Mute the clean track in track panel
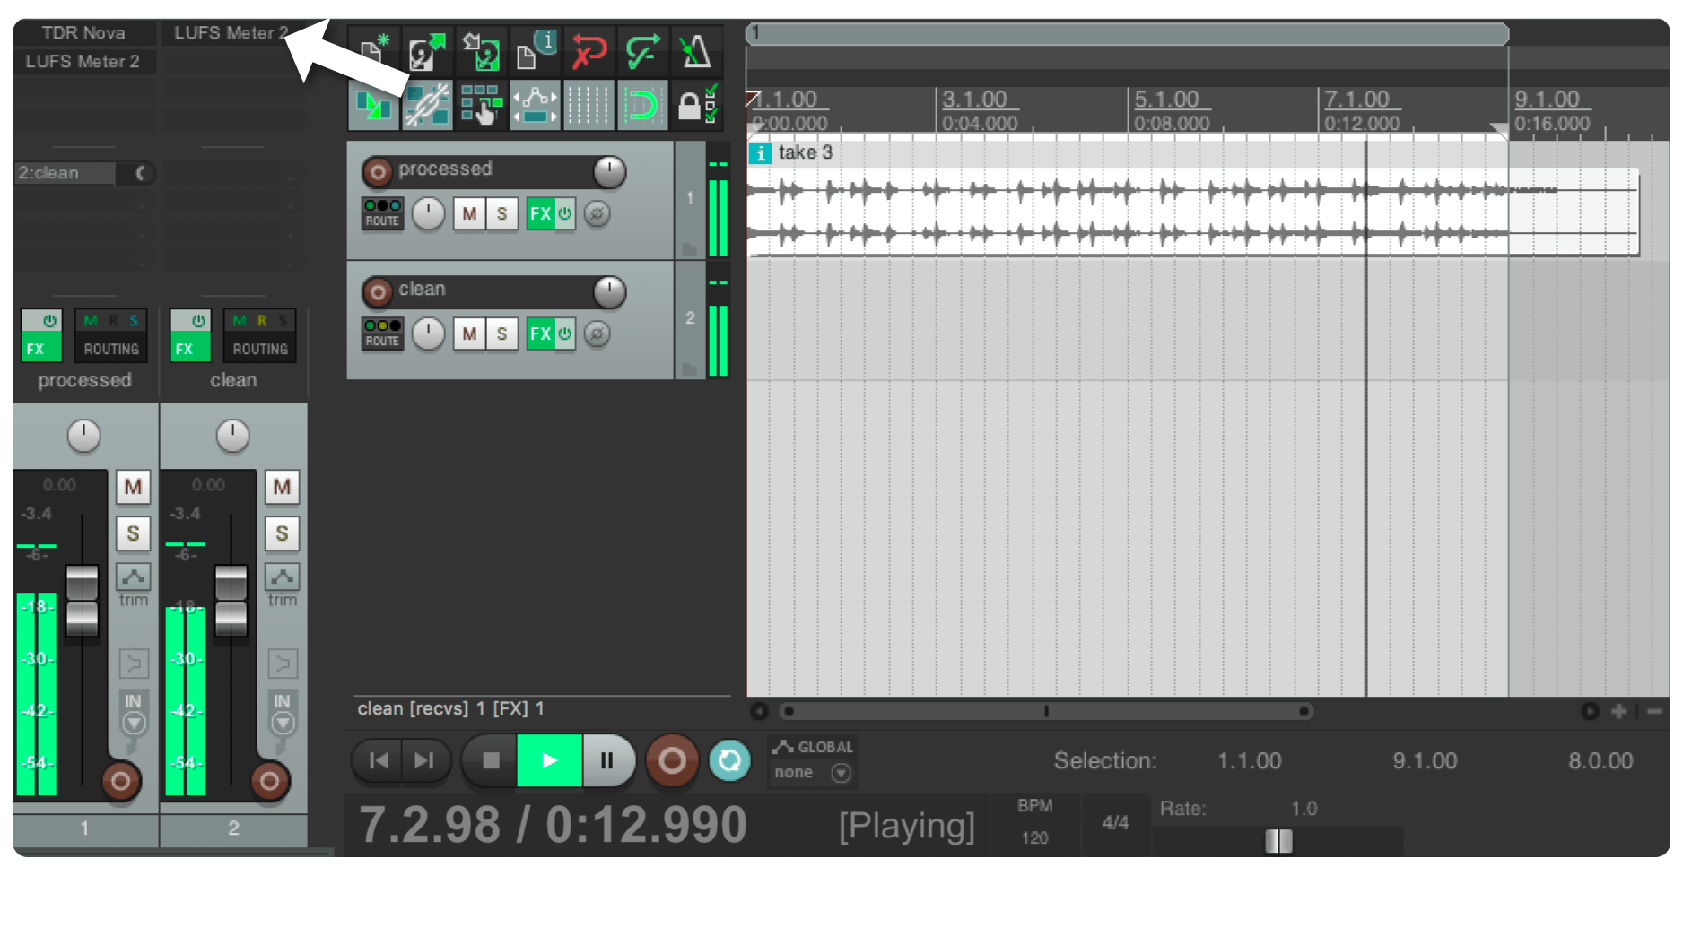 click(x=469, y=334)
